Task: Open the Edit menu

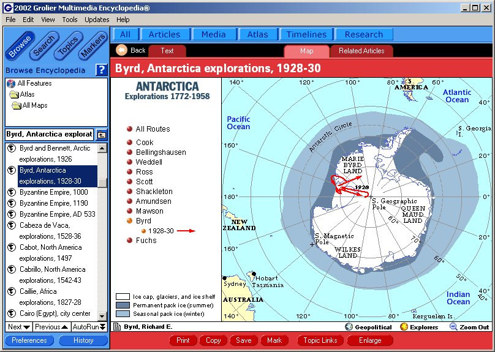Action: 28,20
